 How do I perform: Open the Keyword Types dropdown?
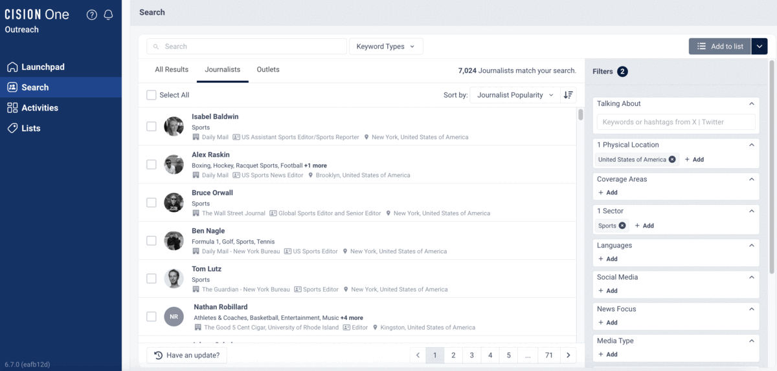click(386, 47)
